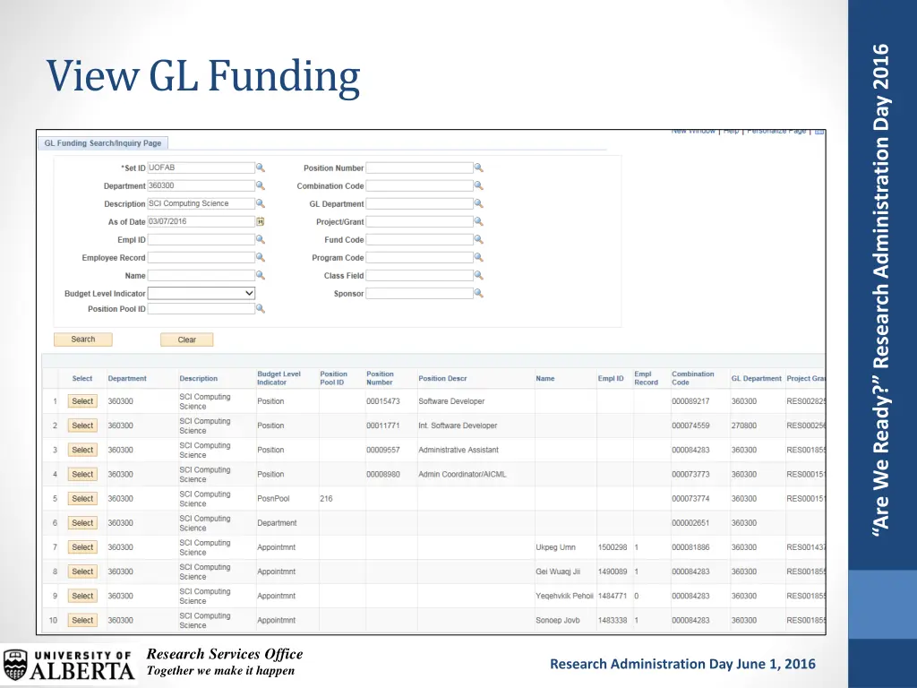The width and height of the screenshot is (917, 688).
Task: Open lookup for Combination Code field
Action: 478,185
